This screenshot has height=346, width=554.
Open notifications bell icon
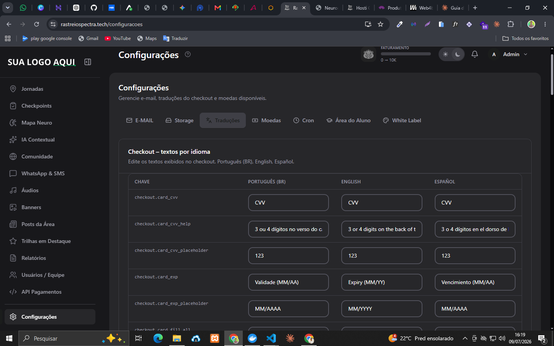click(x=475, y=54)
